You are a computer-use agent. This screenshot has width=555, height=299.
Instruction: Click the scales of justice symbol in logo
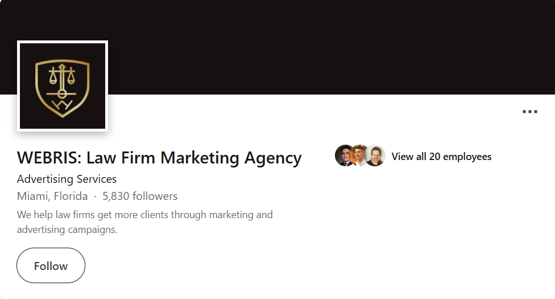63,77
